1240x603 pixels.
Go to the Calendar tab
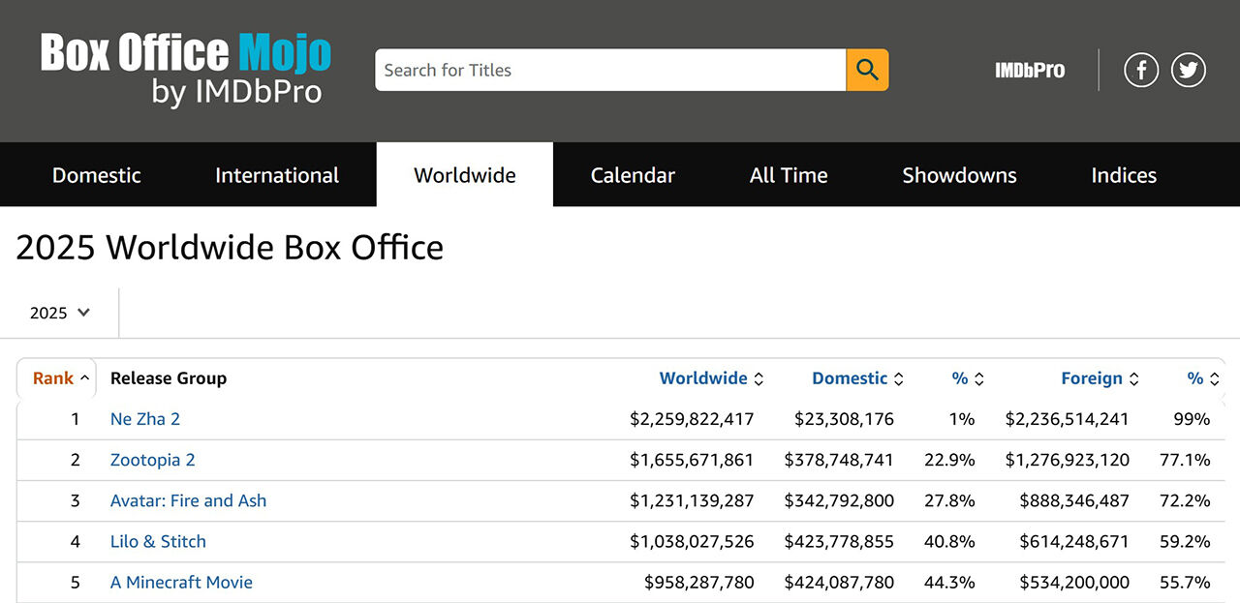click(x=633, y=175)
